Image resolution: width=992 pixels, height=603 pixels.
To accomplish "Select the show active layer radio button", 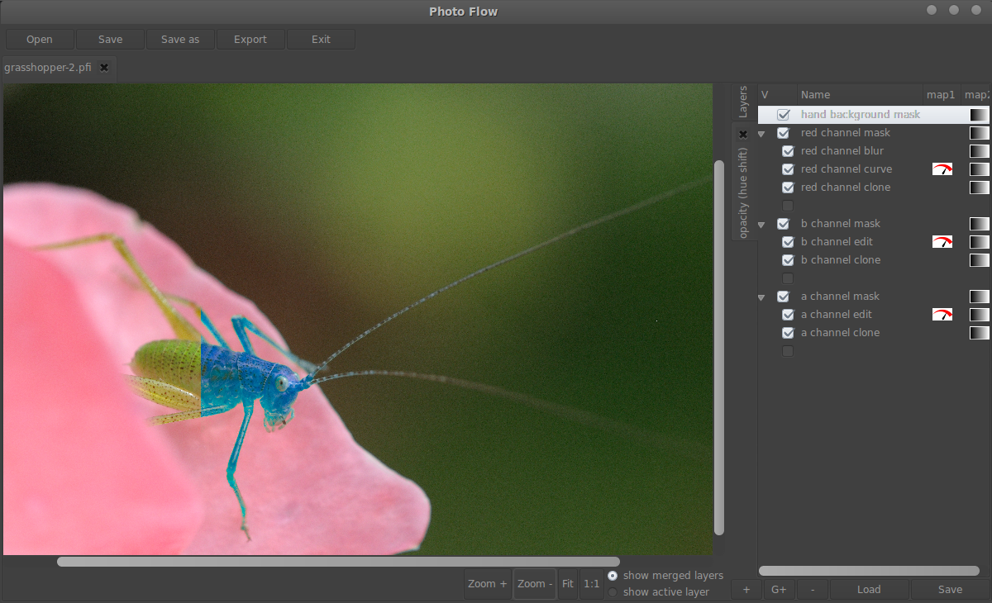I will pyautogui.click(x=612, y=591).
